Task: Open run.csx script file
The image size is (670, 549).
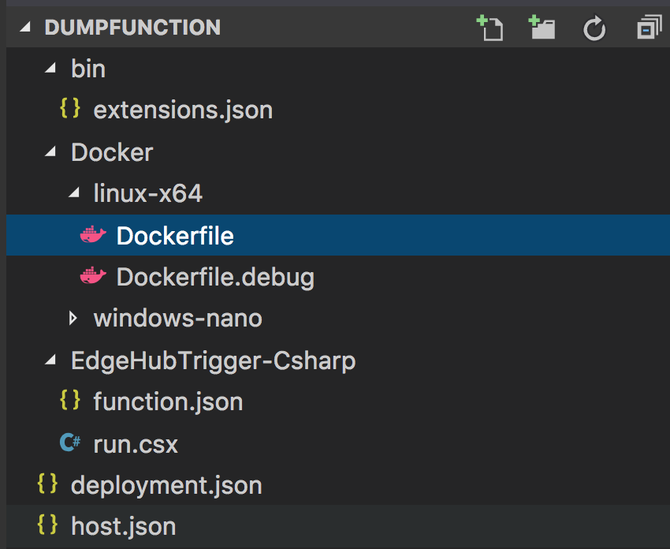Action: 136,444
